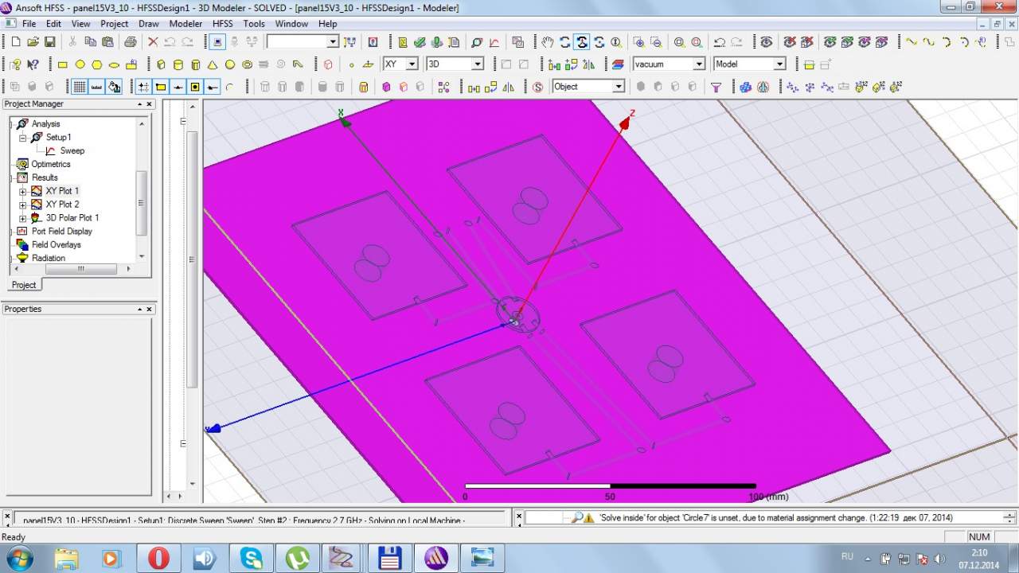Image resolution: width=1019 pixels, height=573 pixels.
Task: Select the Draw torus tool
Action: tap(247, 64)
